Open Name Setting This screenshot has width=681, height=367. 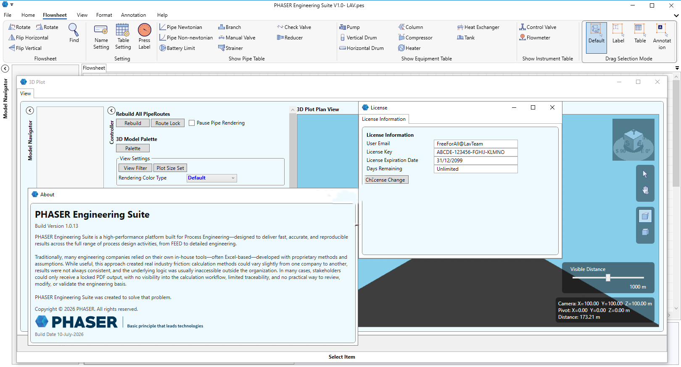101,37
